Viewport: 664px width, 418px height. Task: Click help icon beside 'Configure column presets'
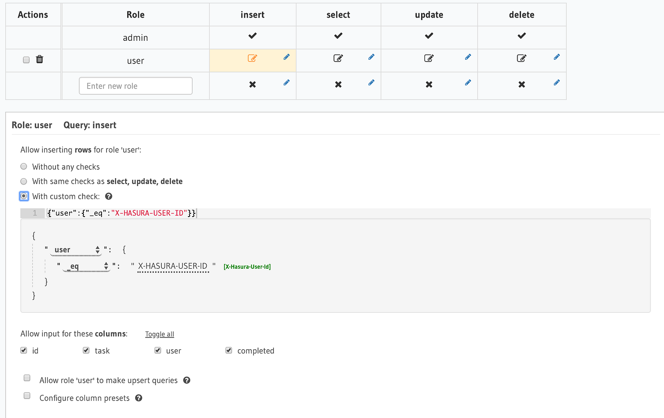pos(138,398)
